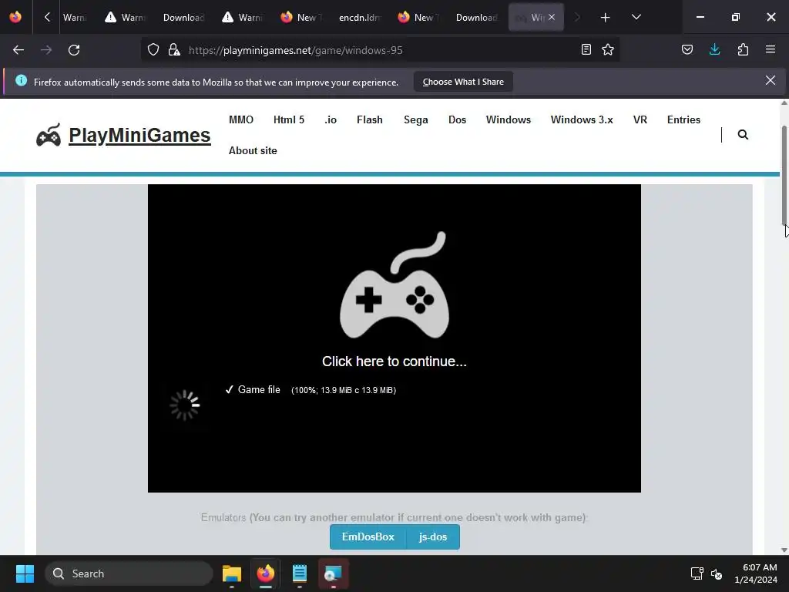Open the MMO menu item
The height and width of the screenshot is (592, 789).
coord(241,119)
